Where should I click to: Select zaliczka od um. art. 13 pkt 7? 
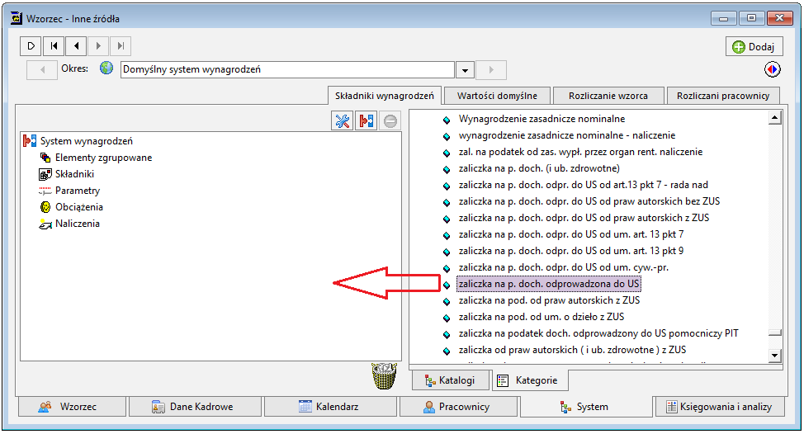click(570, 234)
